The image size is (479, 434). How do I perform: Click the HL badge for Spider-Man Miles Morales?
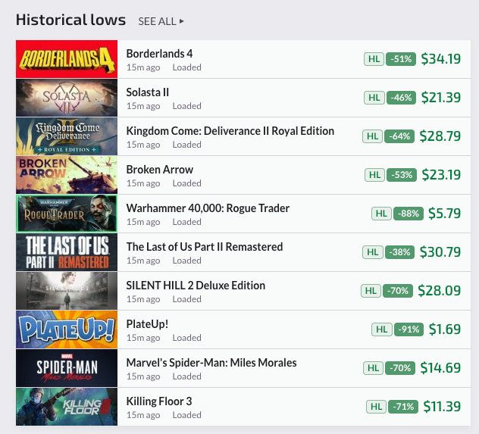[374, 368]
